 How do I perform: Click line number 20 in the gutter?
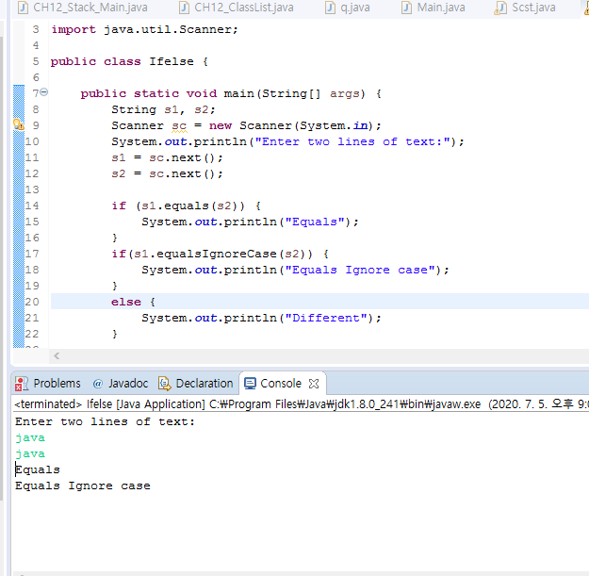[32, 302]
